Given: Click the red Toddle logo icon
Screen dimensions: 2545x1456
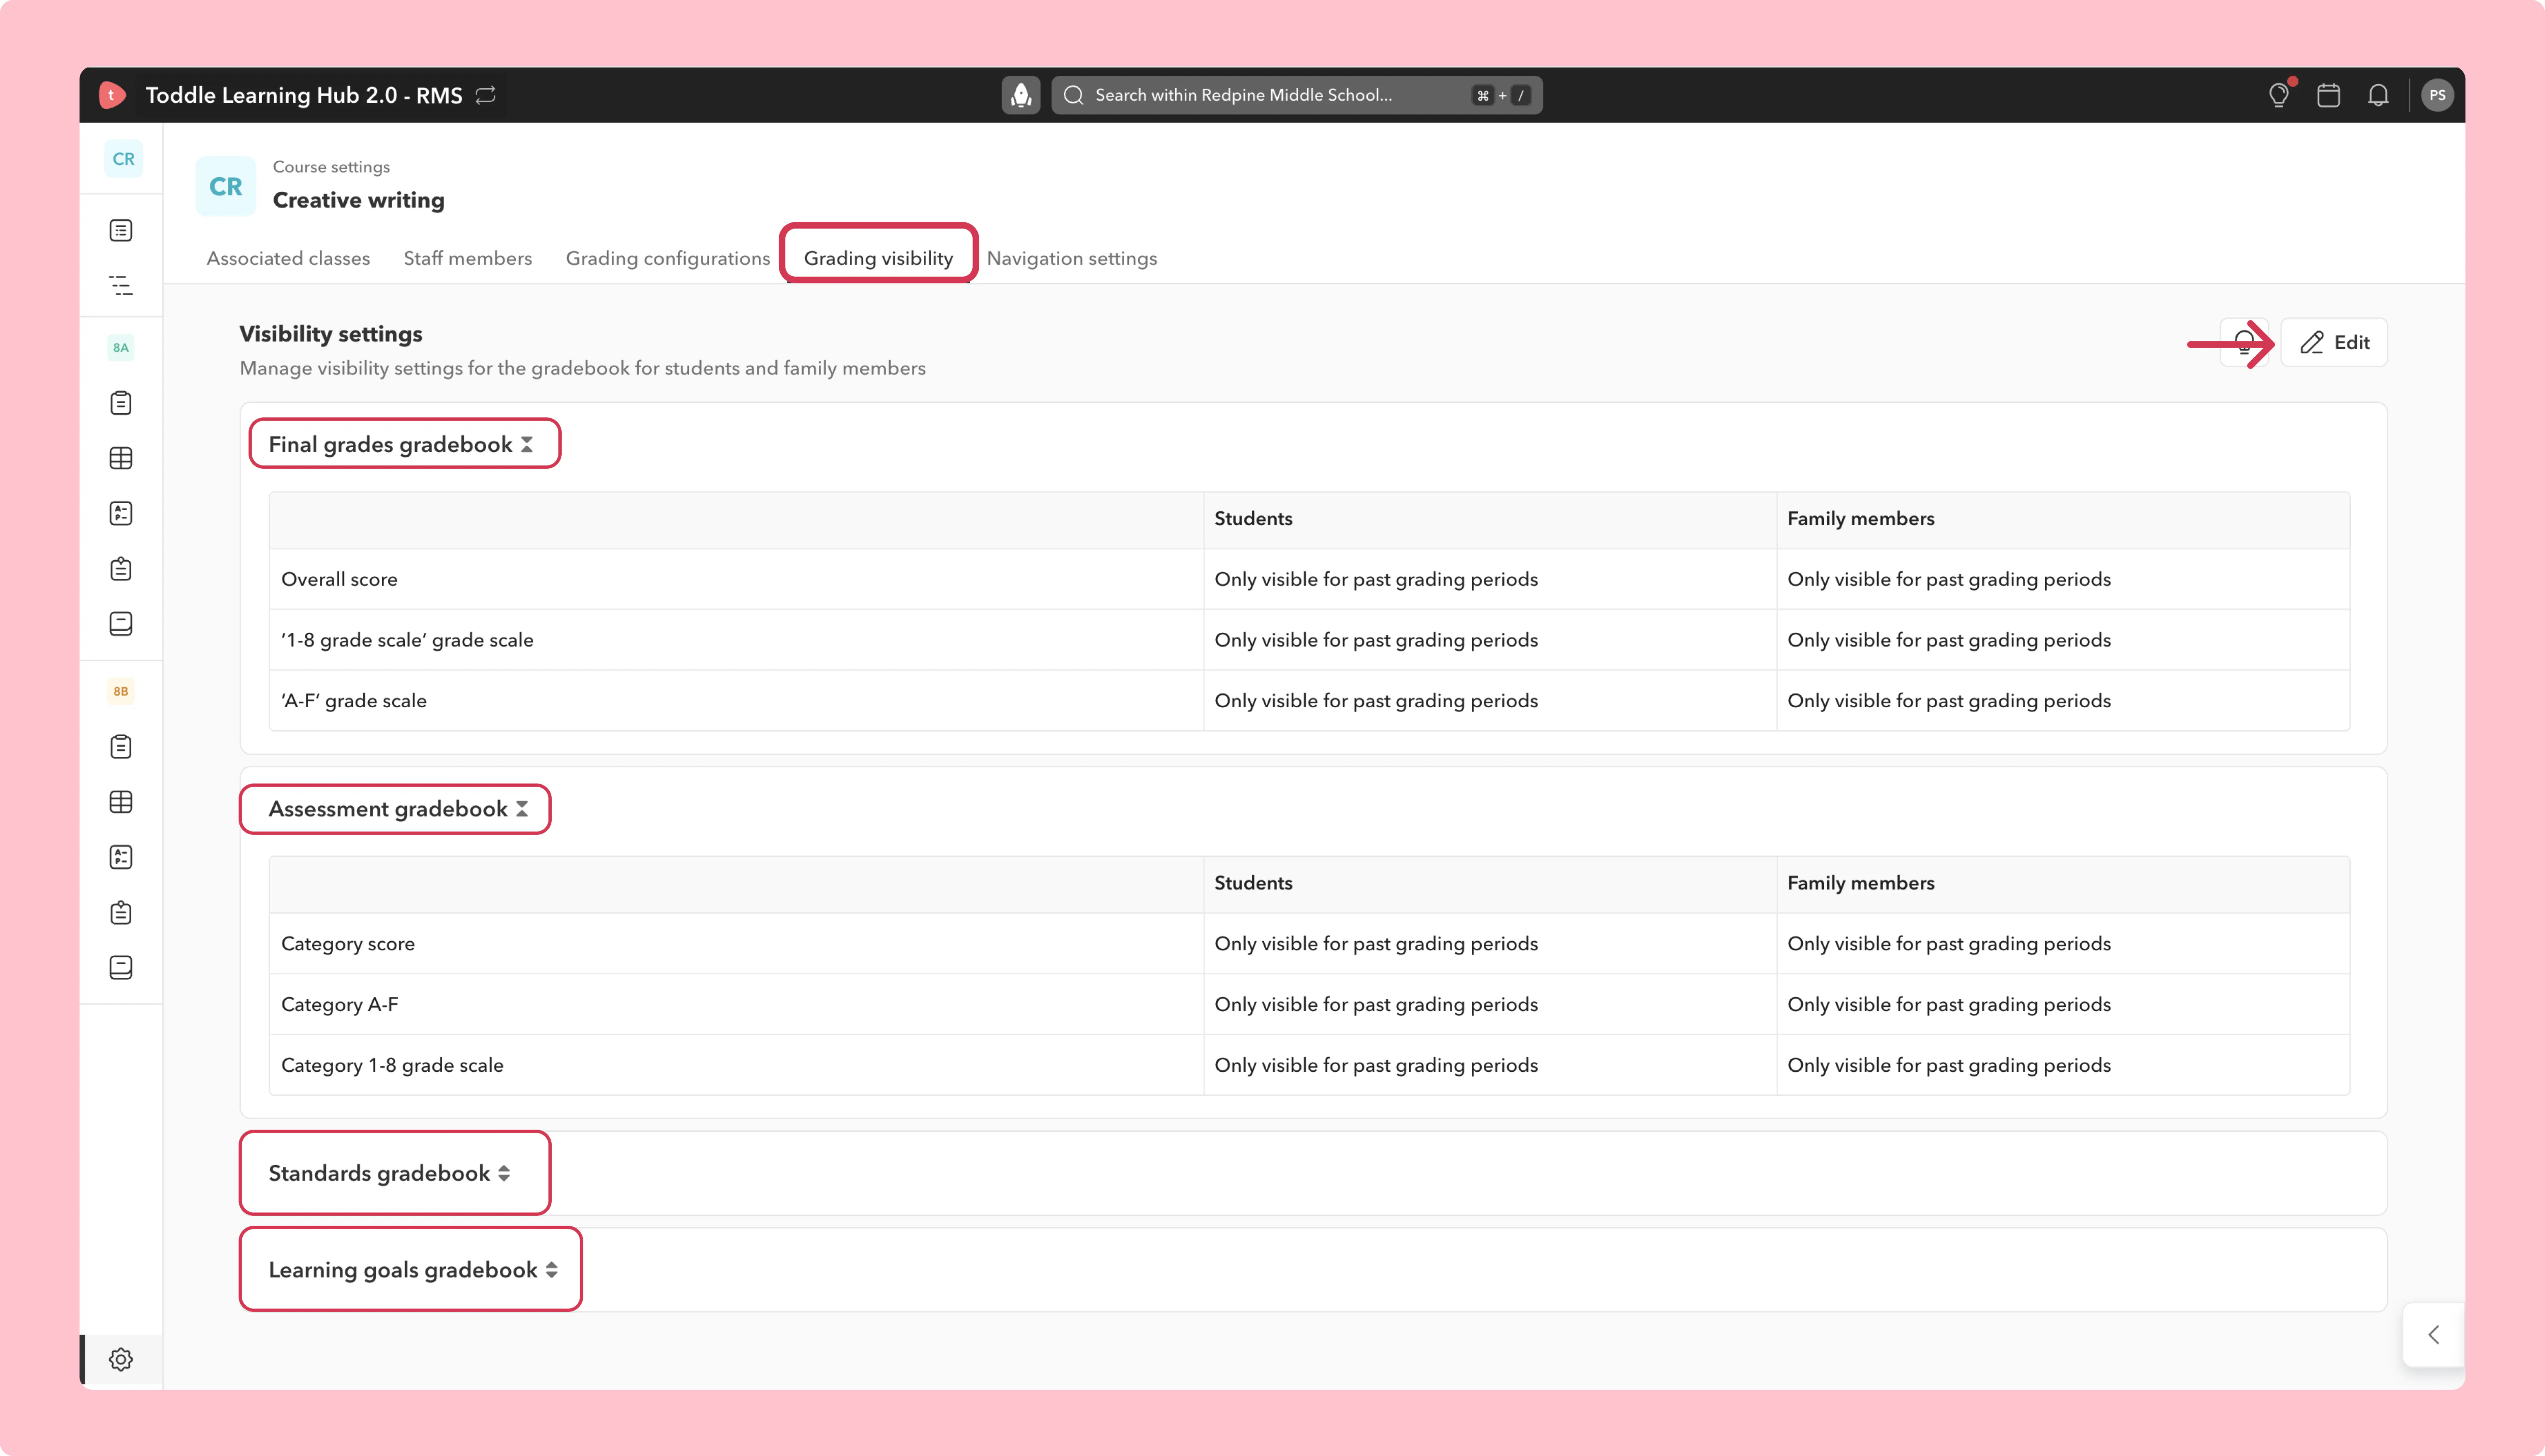Looking at the screenshot, I should tap(112, 95).
